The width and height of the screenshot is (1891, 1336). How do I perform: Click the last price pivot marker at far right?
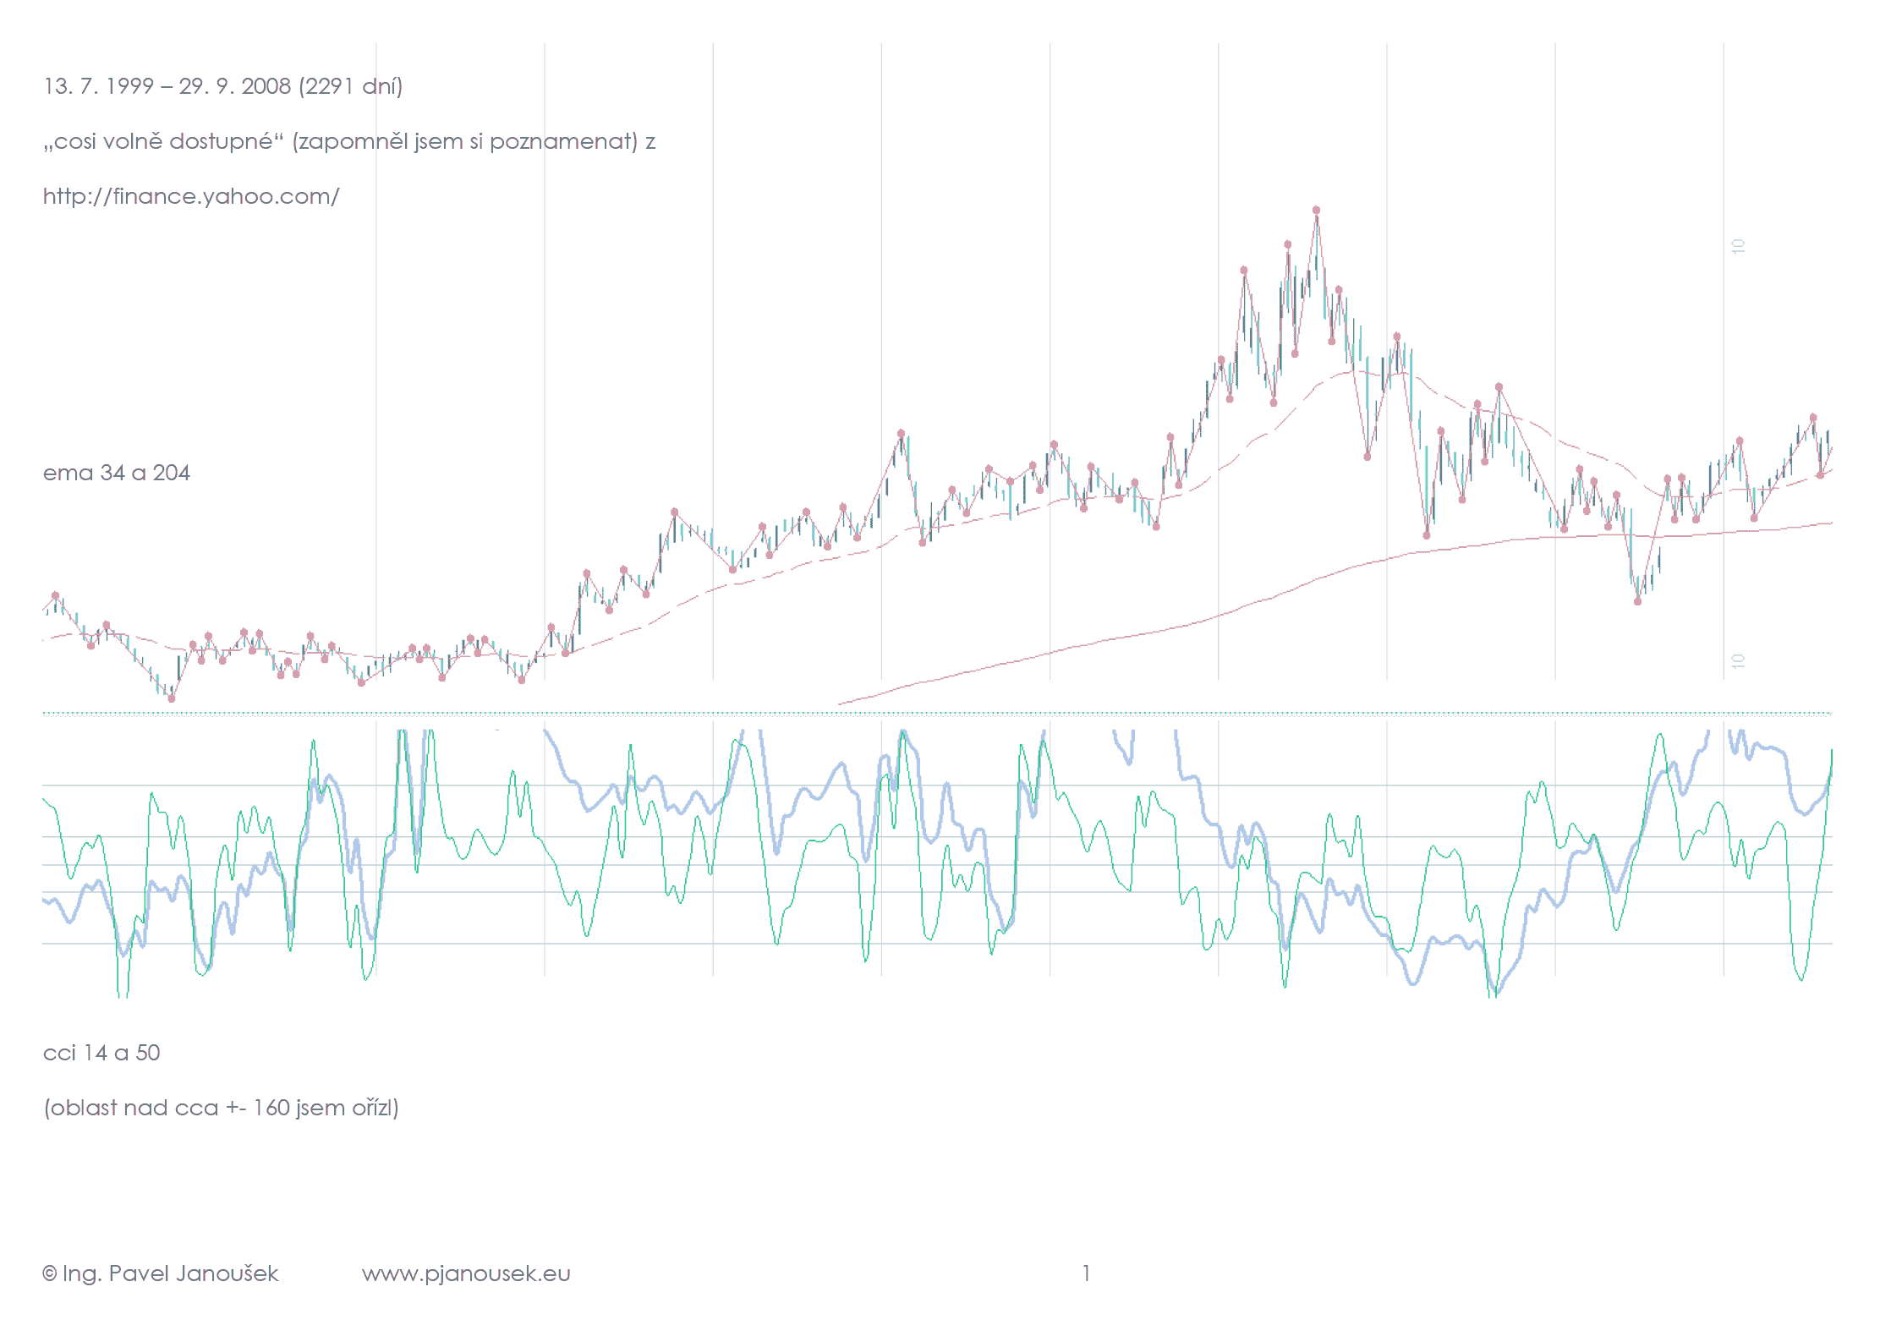tap(1820, 475)
